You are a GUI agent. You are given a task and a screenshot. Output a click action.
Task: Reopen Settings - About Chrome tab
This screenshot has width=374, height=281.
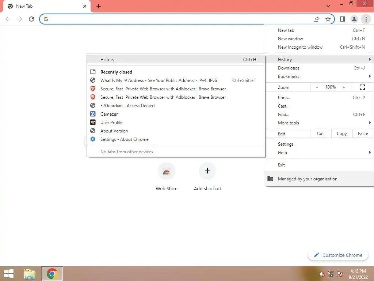[x=176, y=139]
